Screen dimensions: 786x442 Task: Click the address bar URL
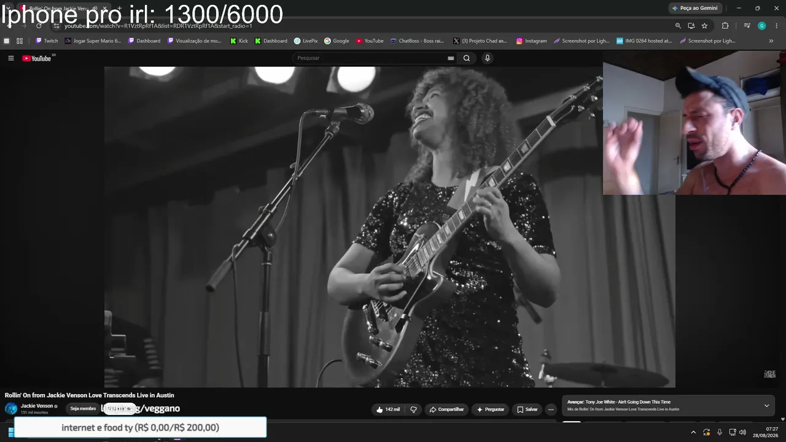pos(158,26)
